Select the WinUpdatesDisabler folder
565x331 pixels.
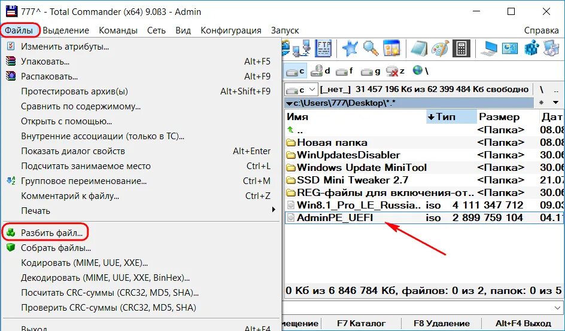click(424, 155)
